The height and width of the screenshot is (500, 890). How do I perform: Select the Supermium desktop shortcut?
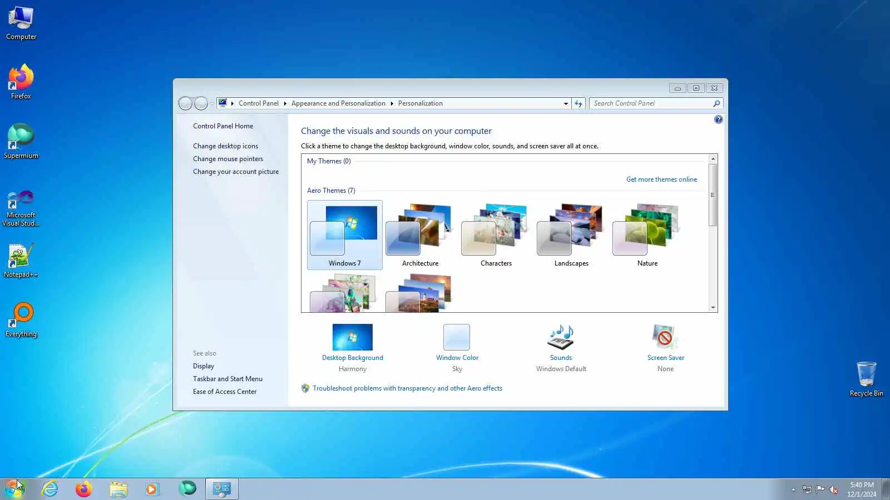[21, 142]
